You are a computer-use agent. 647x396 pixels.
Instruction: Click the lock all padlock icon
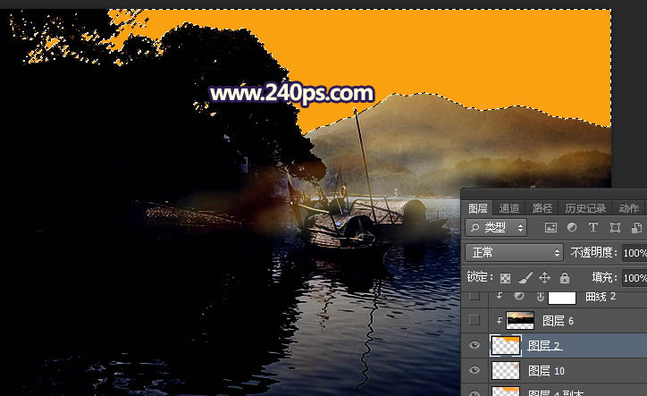[564, 278]
